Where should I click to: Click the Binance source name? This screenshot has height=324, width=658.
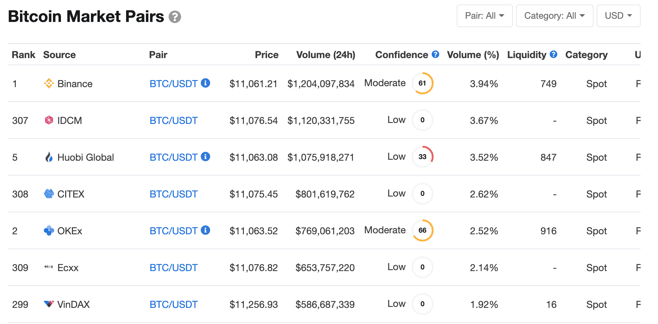click(x=75, y=84)
